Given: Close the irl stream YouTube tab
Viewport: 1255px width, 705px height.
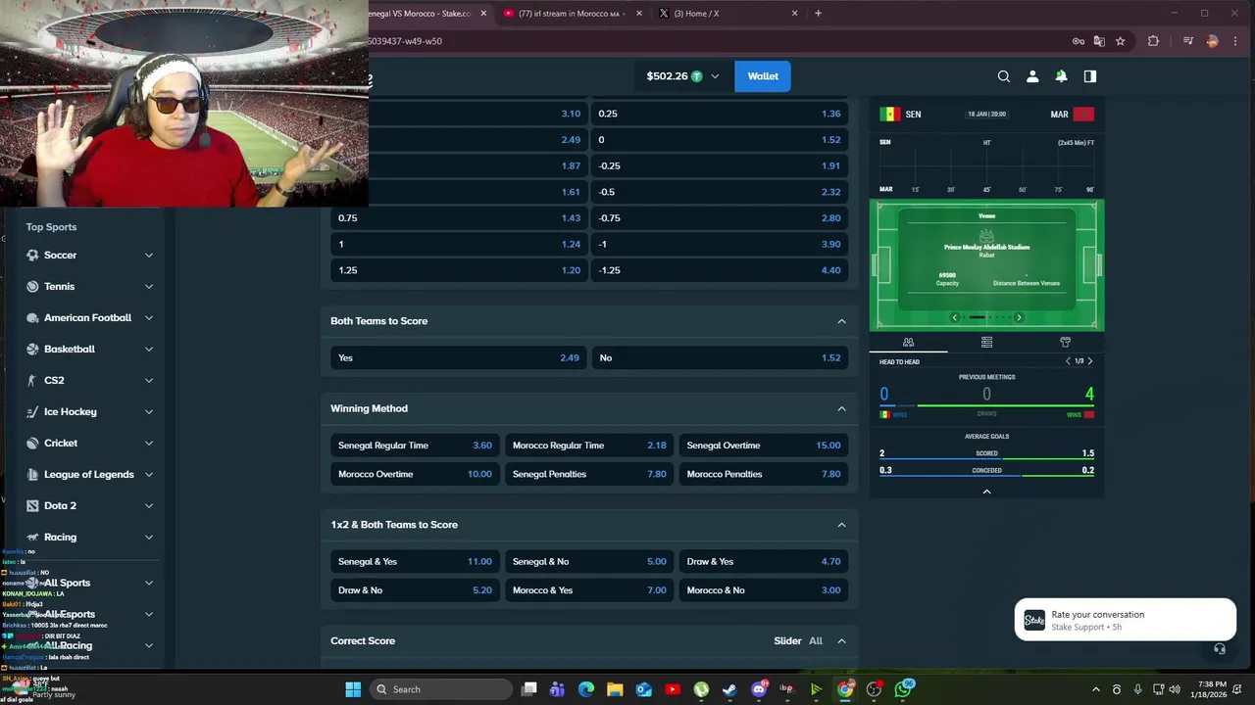Looking at the screenshot, I should [639, 14].
